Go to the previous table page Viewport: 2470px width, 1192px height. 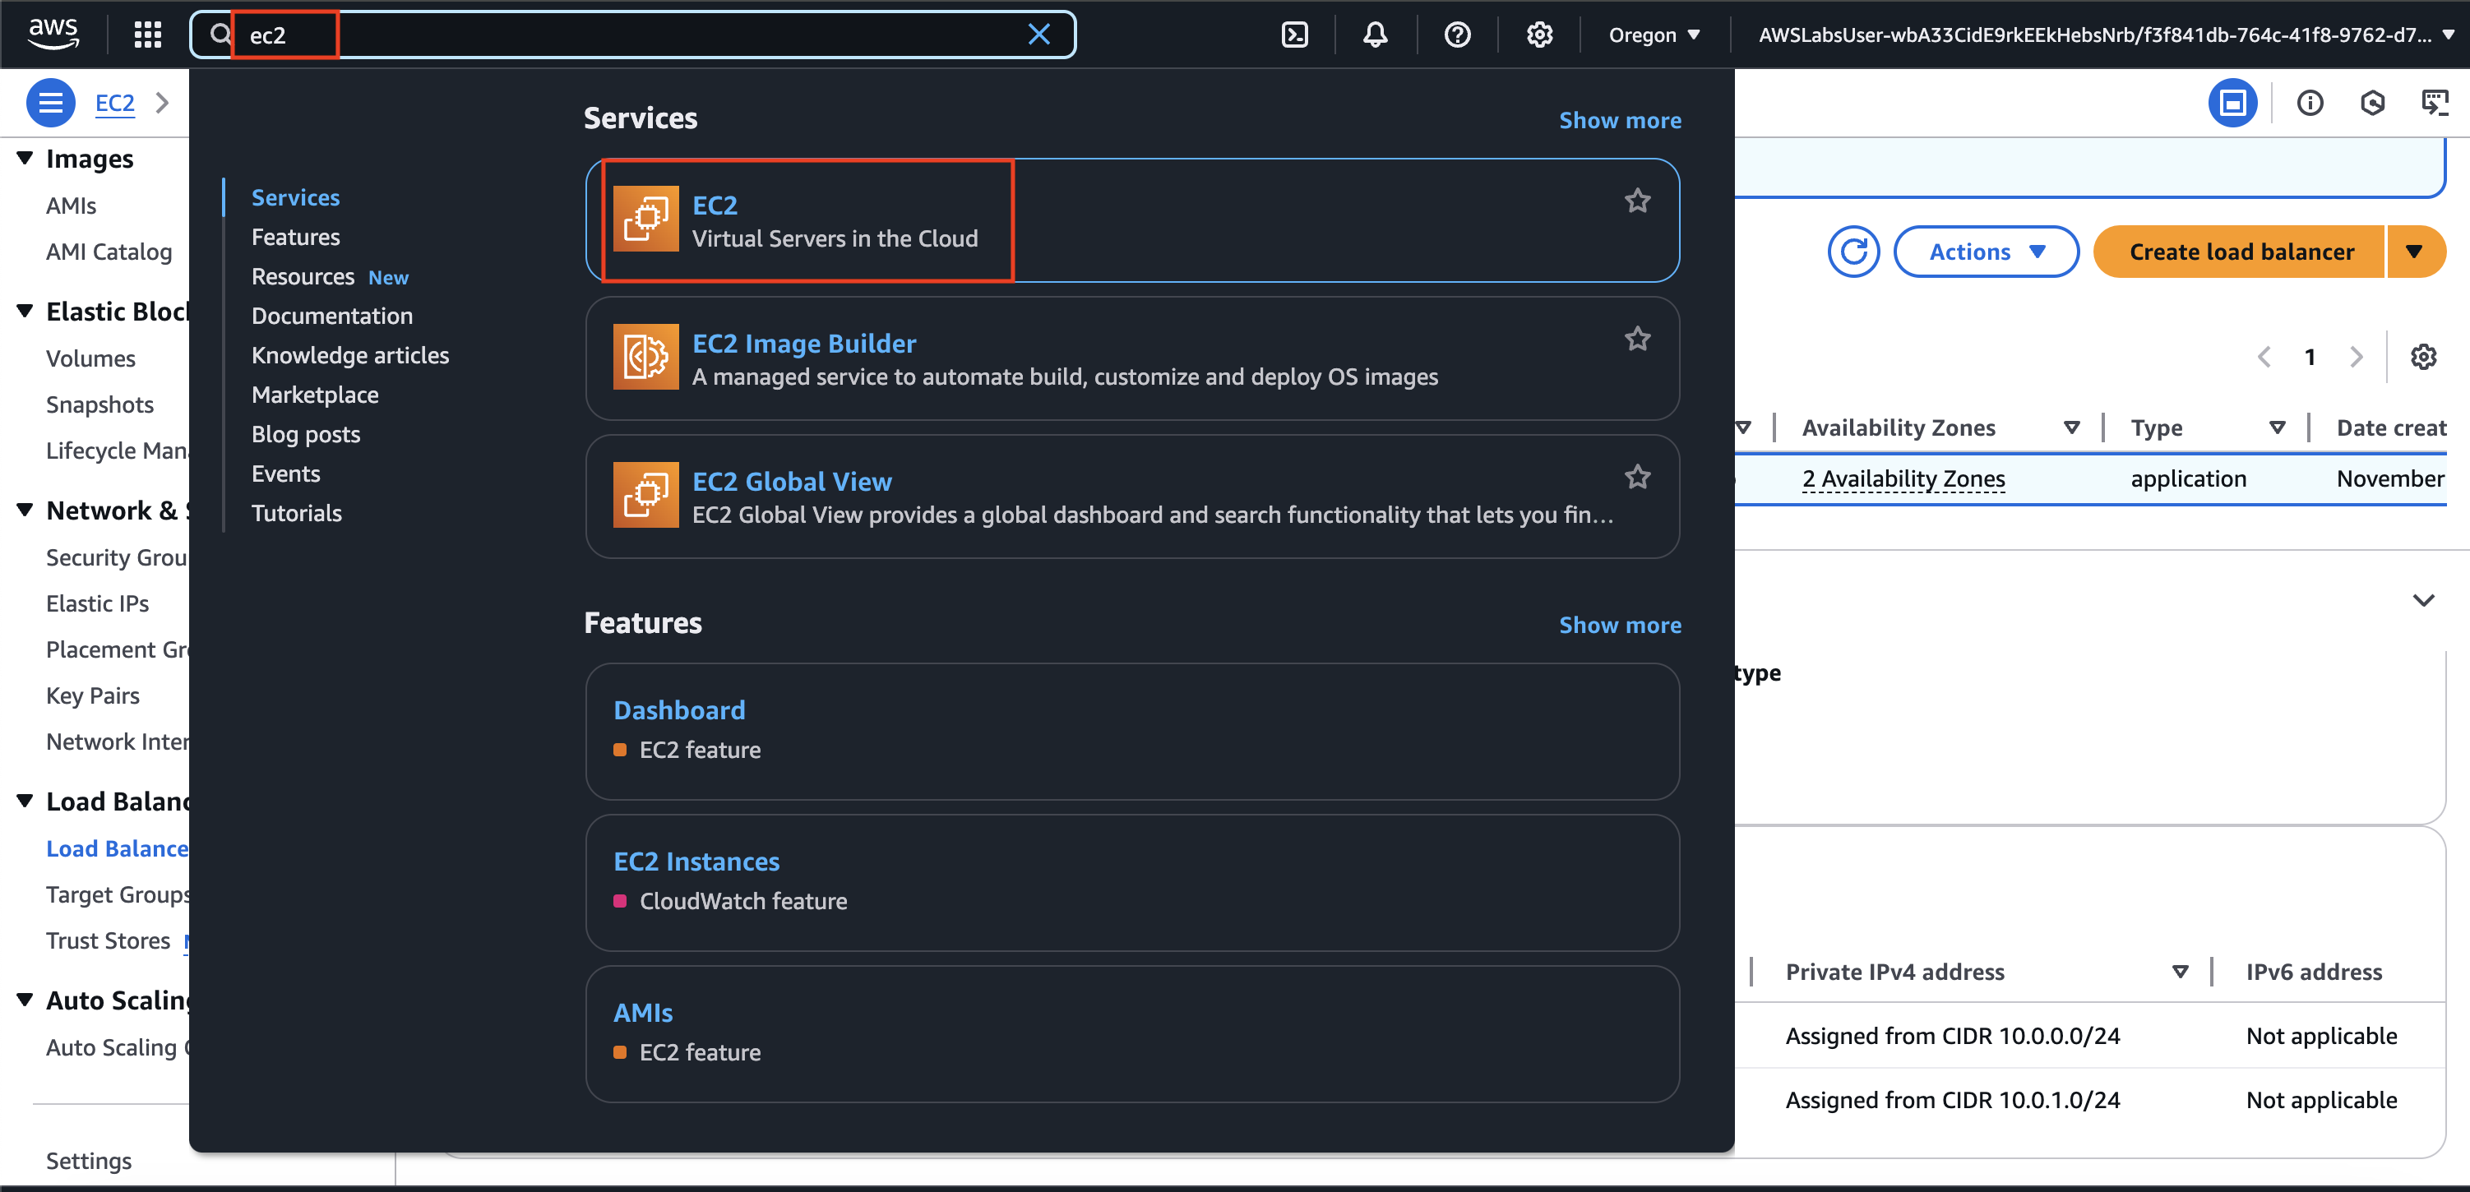tap(2264, 357)
